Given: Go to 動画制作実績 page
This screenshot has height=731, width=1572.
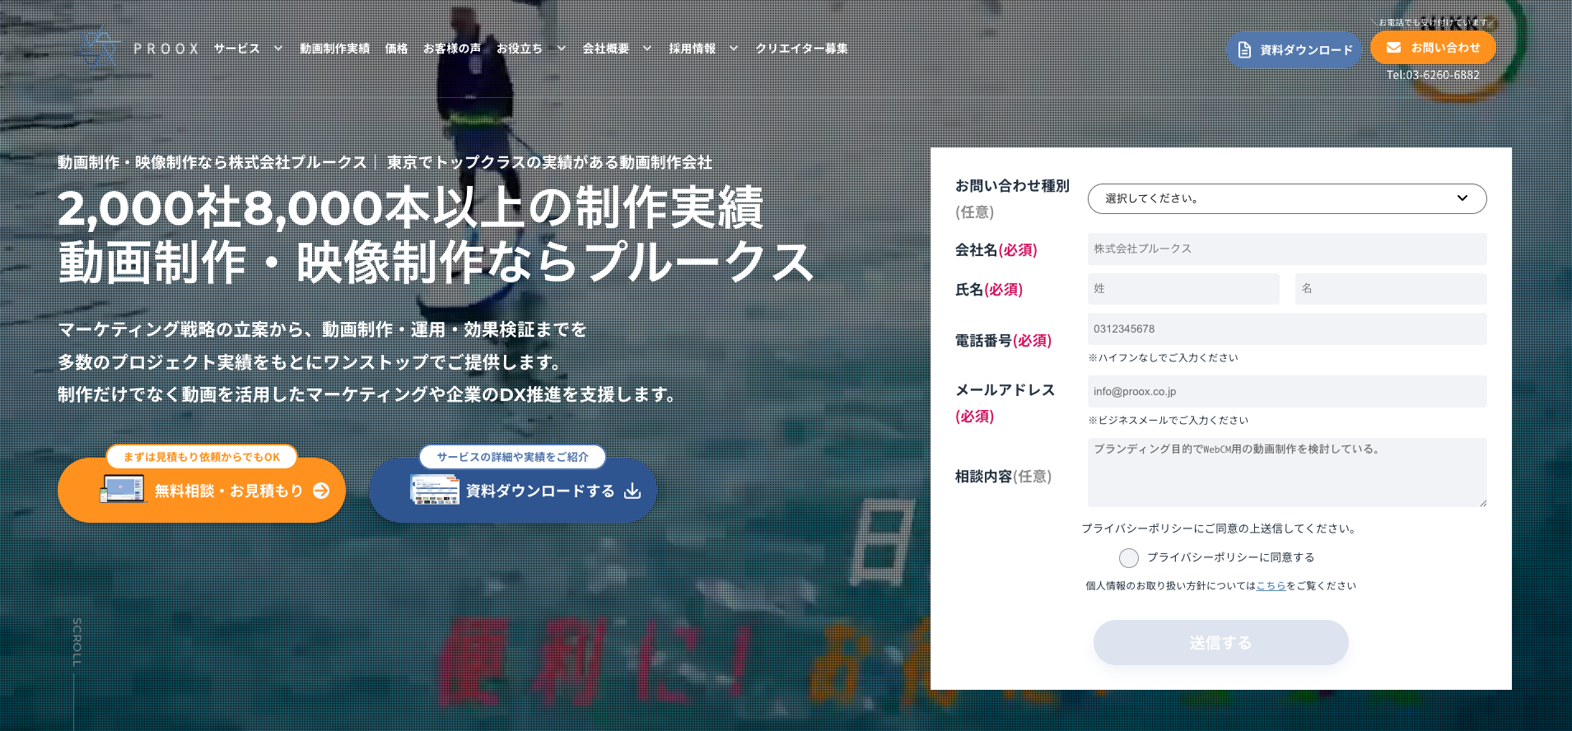Looking at the screenshot, I should tap(334, 49).
